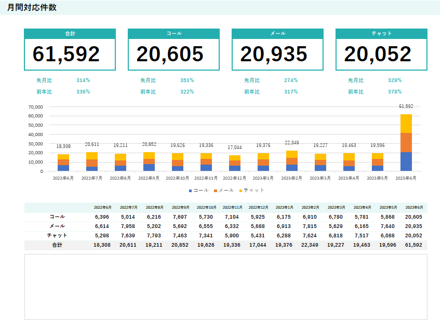Image resolution: width=442 pixels, height=323 pixels.
Task: Click the empty comment box at bottom
Action: [x=225, y=287]
